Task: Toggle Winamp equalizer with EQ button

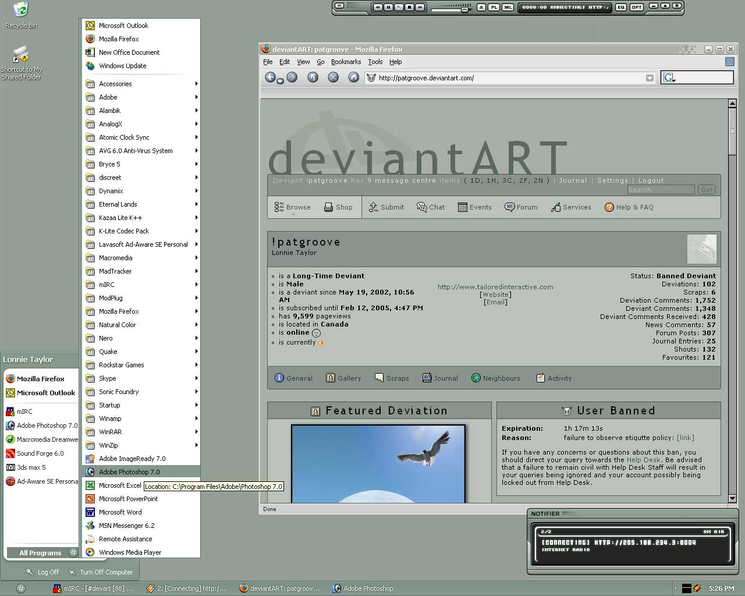Action: pyautogui.click(x=621, y=7)
